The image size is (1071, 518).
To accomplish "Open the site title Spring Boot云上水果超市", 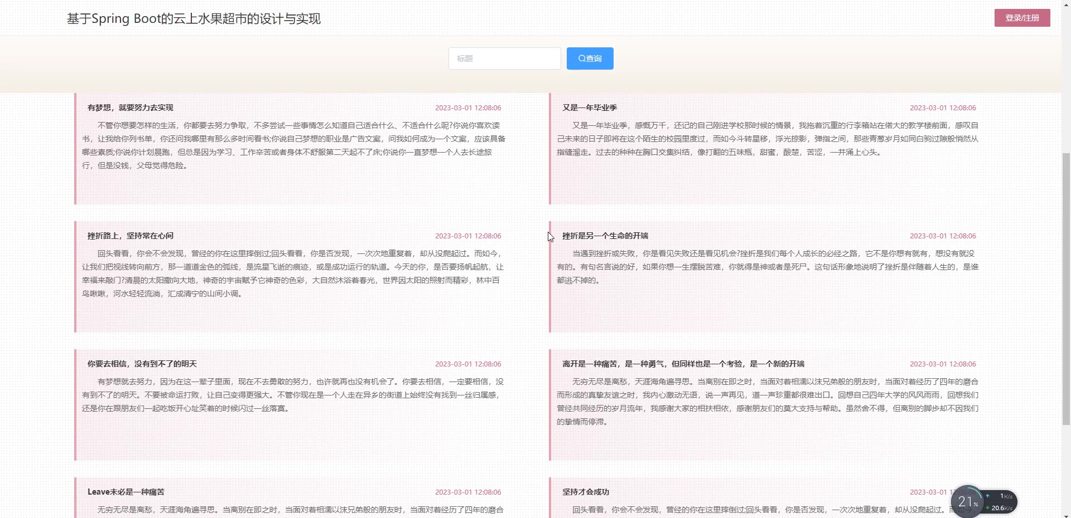I will [194, 19].
